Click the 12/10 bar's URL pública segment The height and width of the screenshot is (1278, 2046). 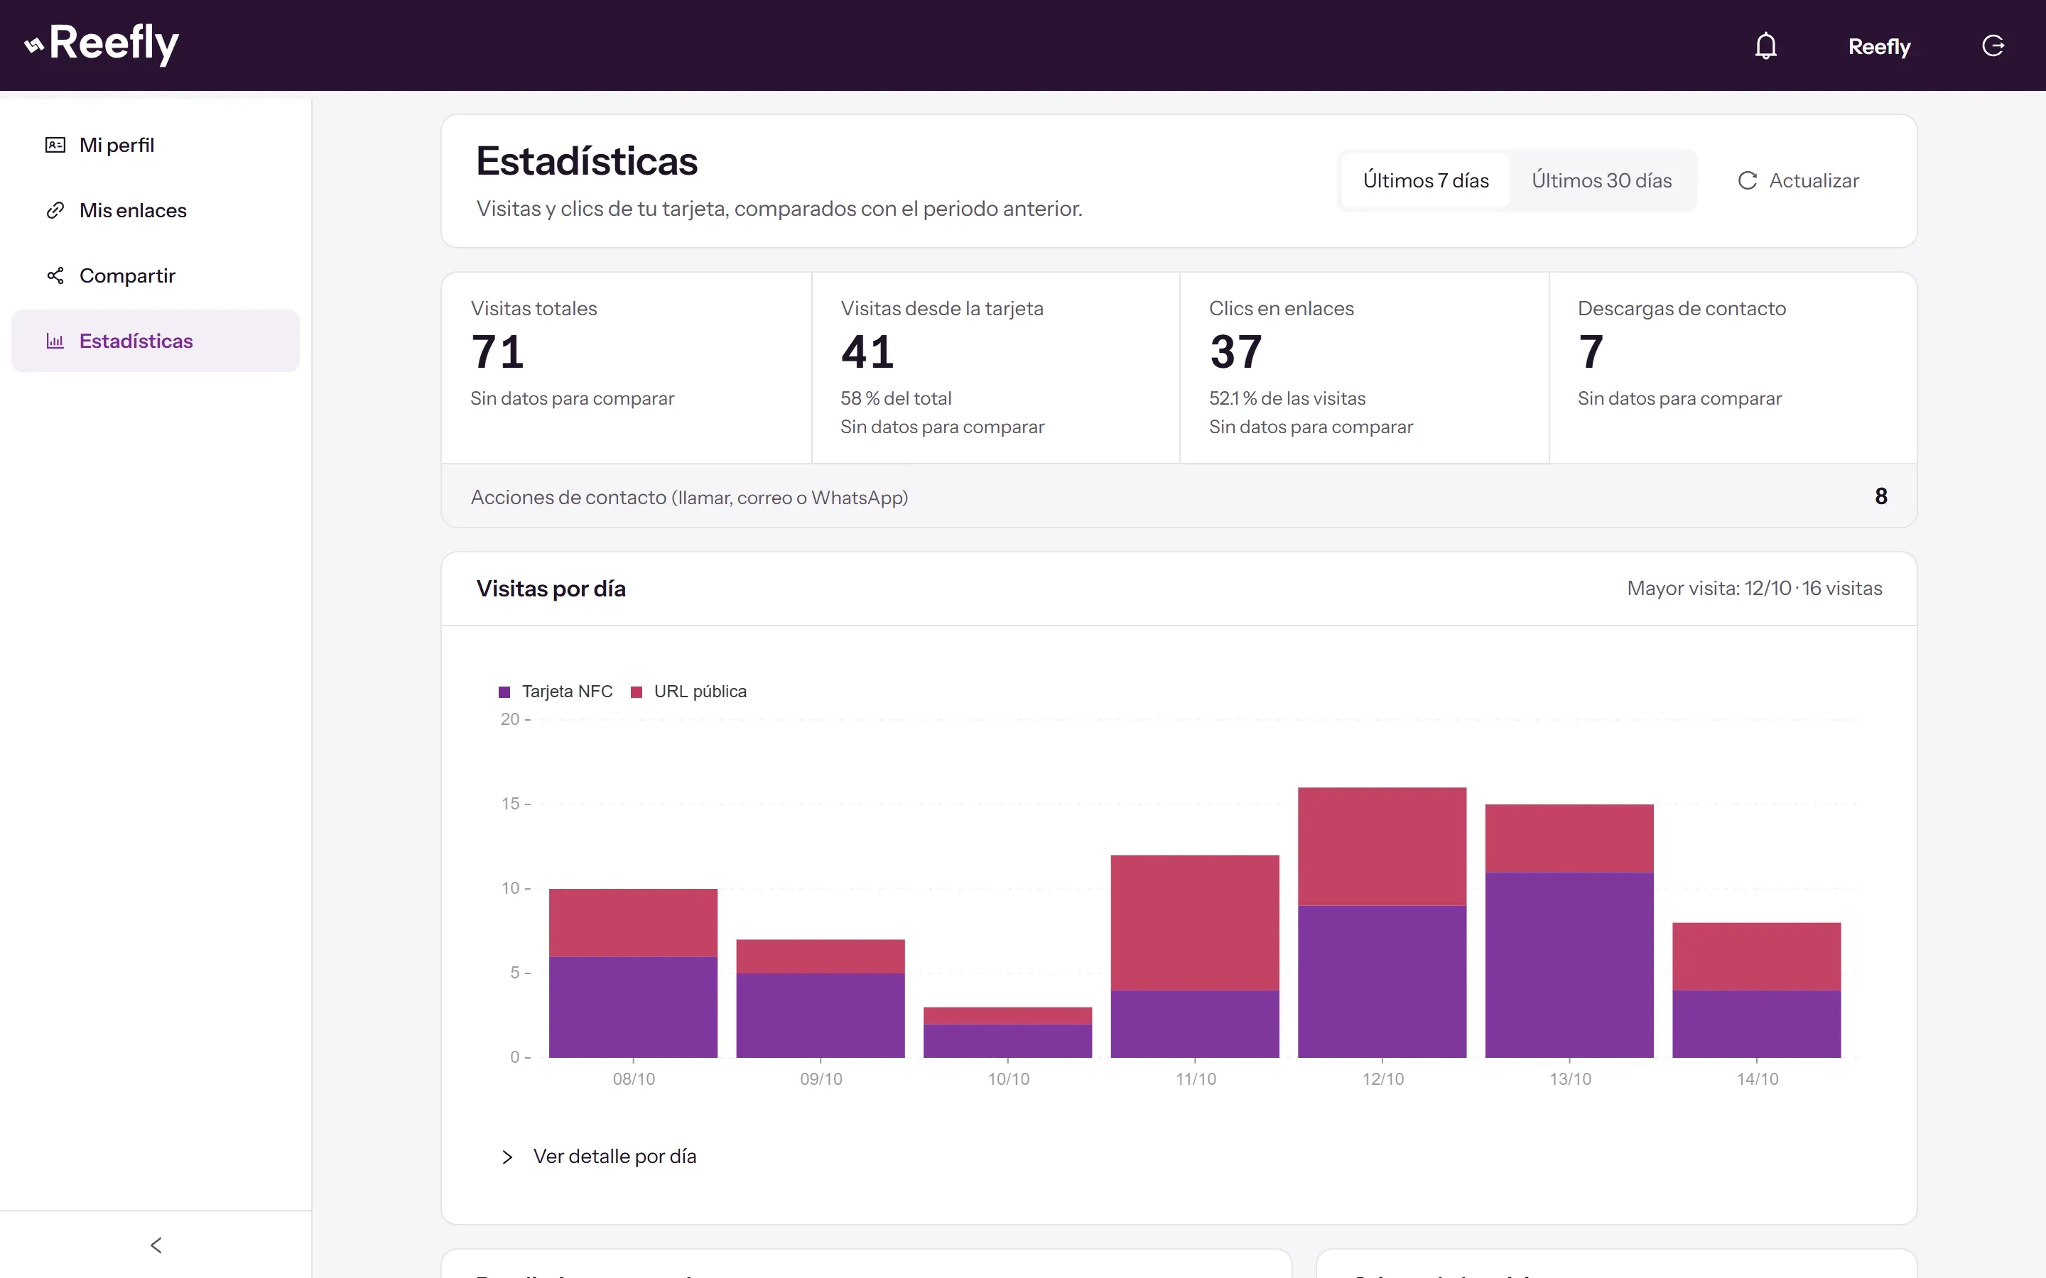[1382, 846]
